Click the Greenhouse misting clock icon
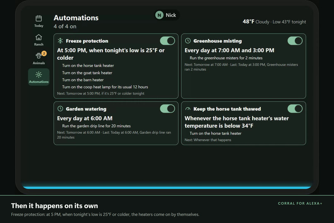This screenshot has height=223, width=334. click(188, 41)
